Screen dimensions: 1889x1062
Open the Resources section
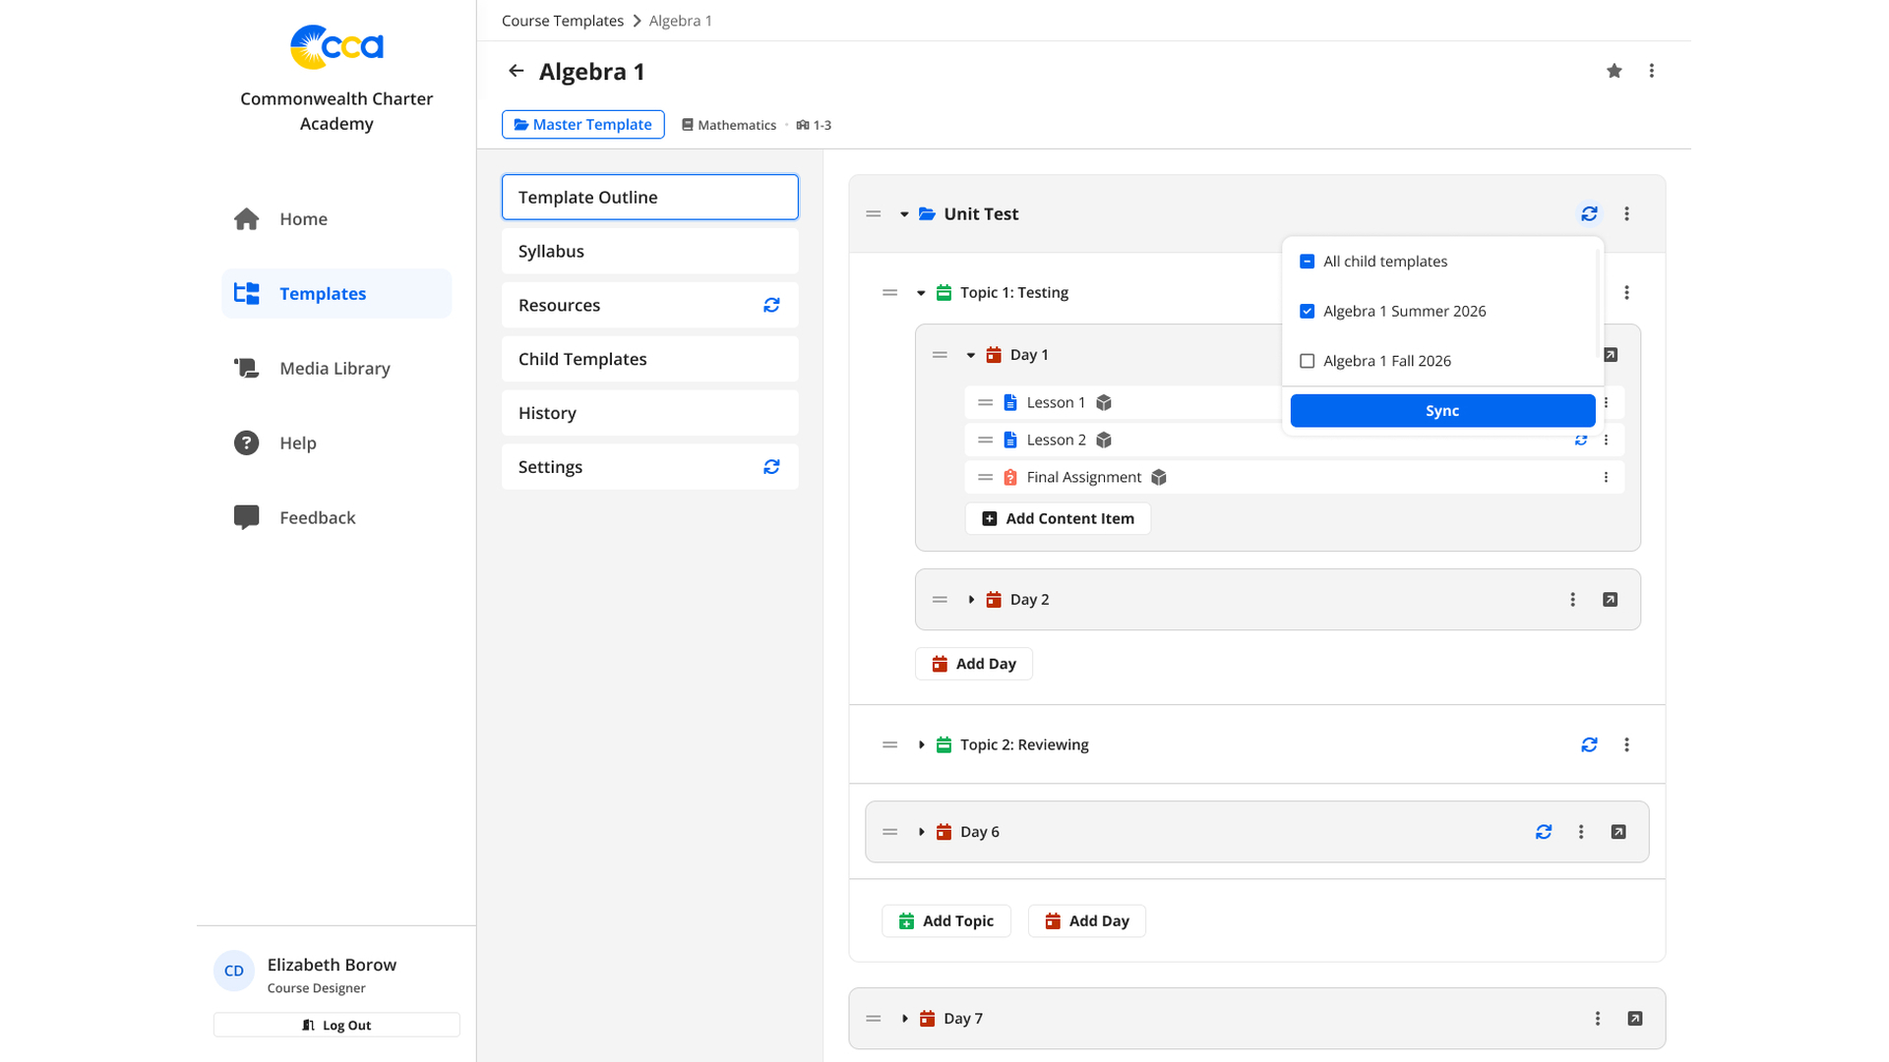tap(649, 305)
